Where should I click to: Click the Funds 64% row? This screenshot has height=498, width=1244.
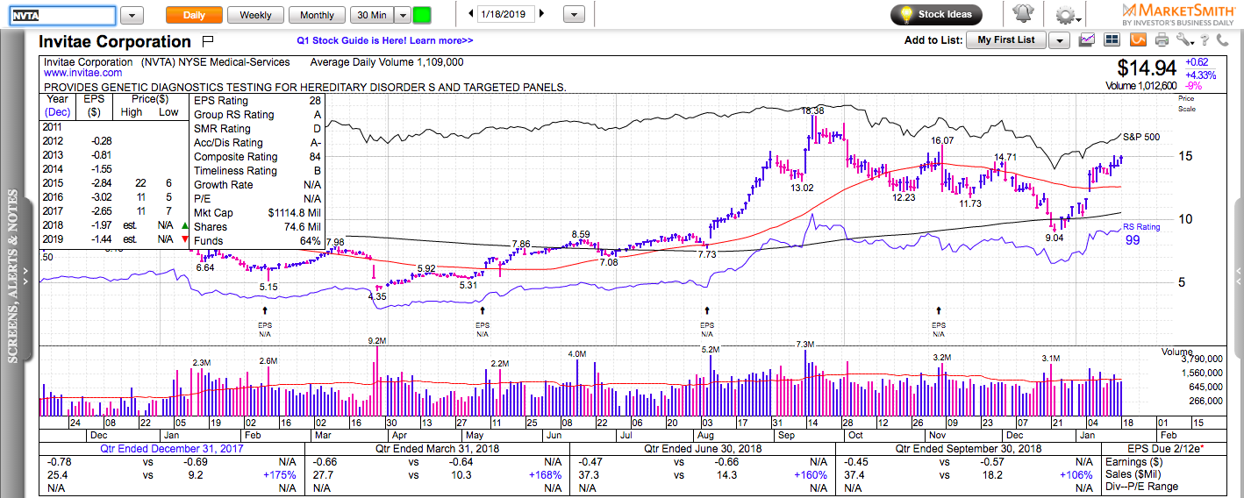257,241
